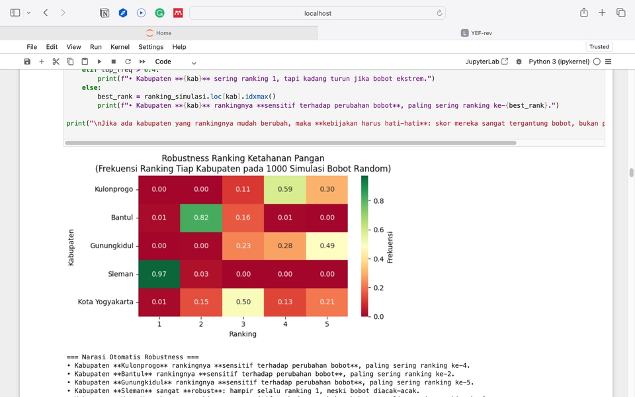Restart the kernel using the circular arrow icon
Viewport: 635px width, 397px height.
click(x=128, y=62)
